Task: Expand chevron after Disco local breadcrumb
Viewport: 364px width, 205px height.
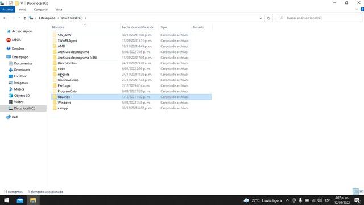Action: coord(86,18)
